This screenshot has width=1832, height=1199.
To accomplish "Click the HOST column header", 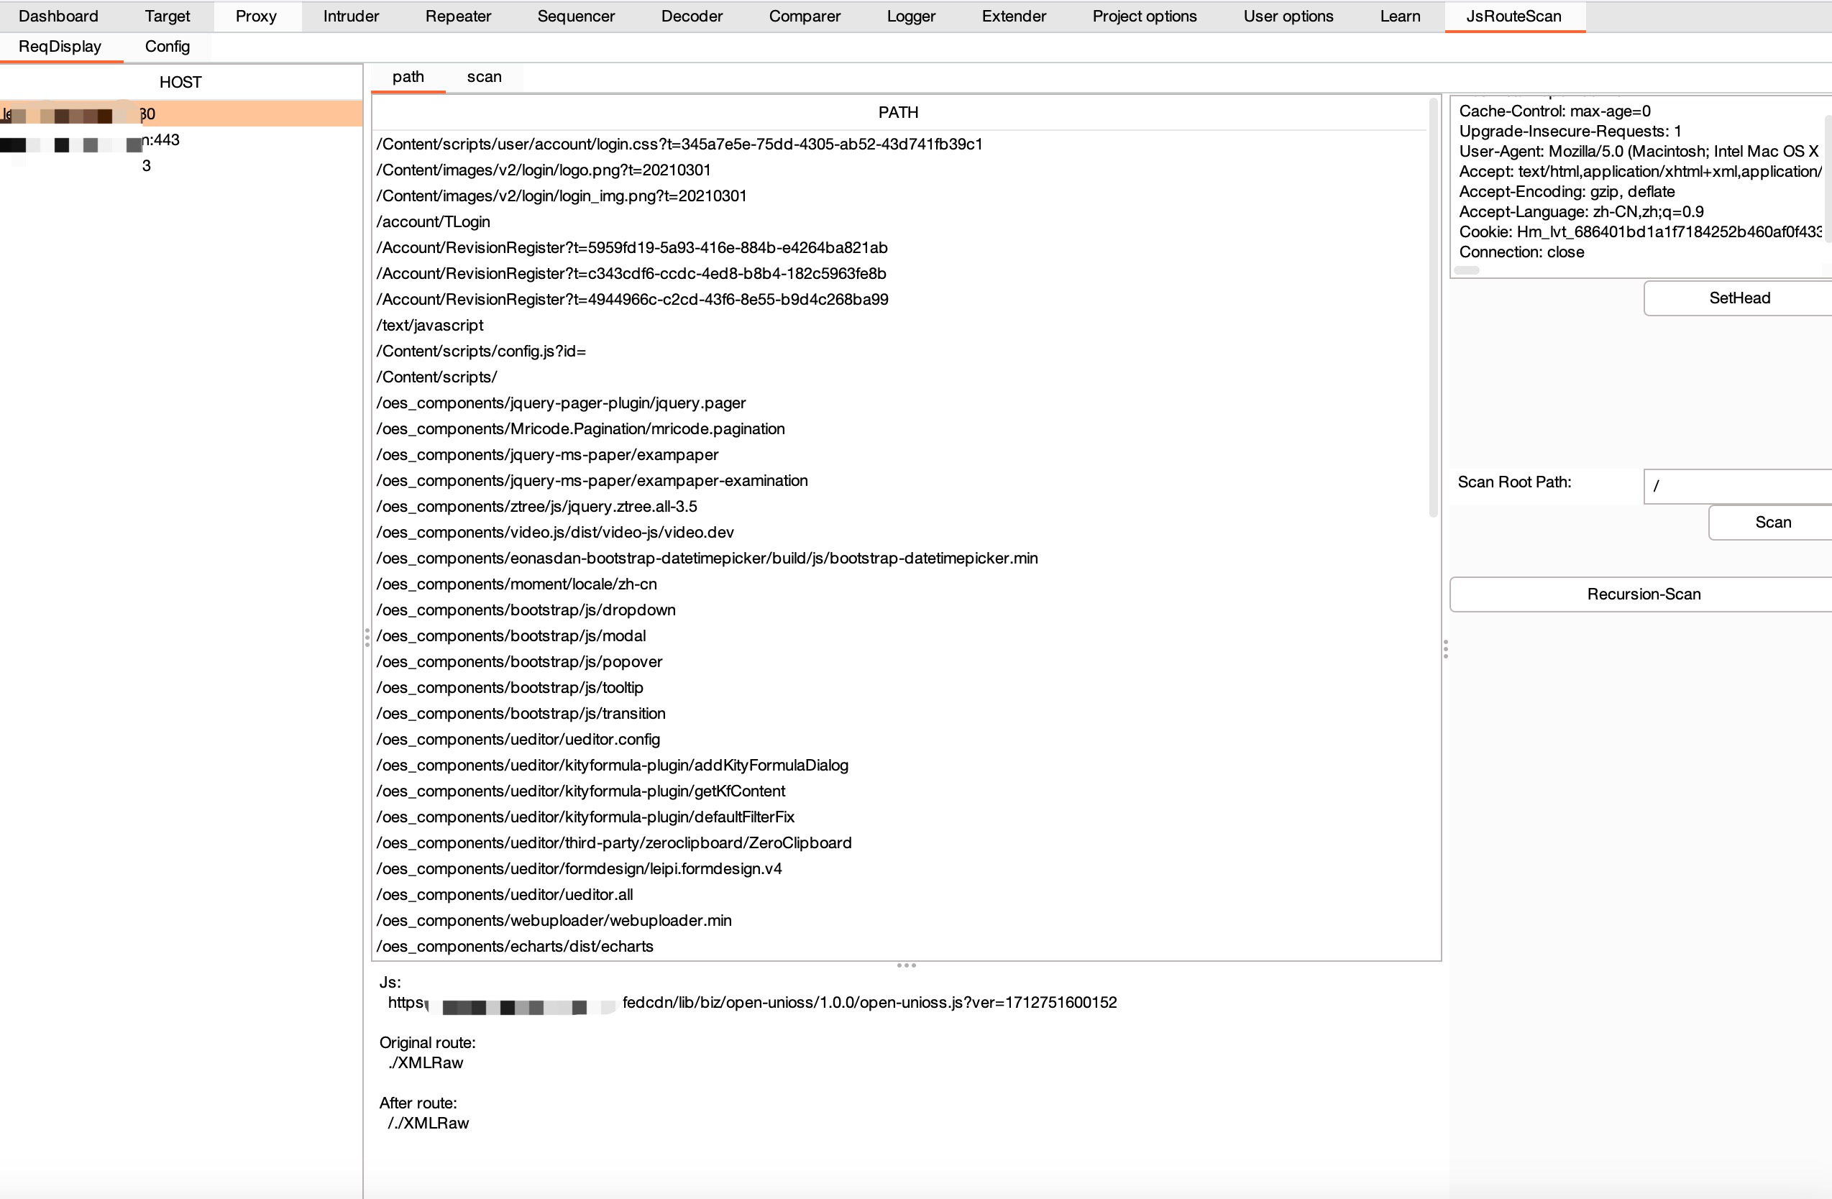I will [x=180, y=83].
